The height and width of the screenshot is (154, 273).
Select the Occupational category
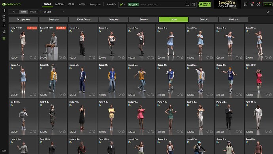point(24,19)
